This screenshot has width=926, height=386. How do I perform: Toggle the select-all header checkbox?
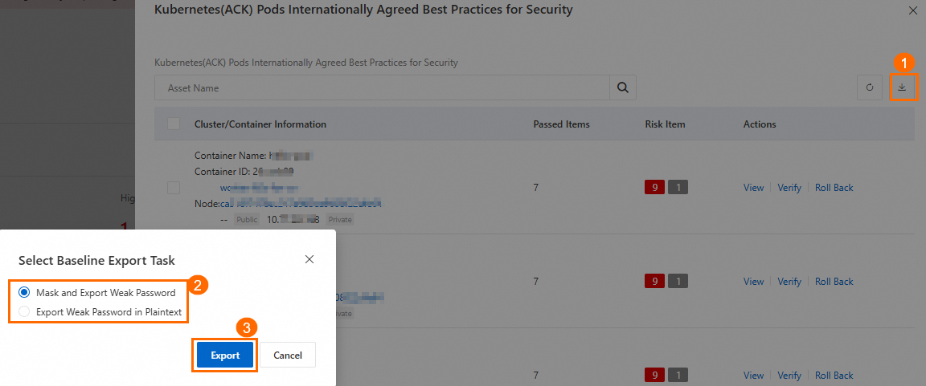click(174, 124)
